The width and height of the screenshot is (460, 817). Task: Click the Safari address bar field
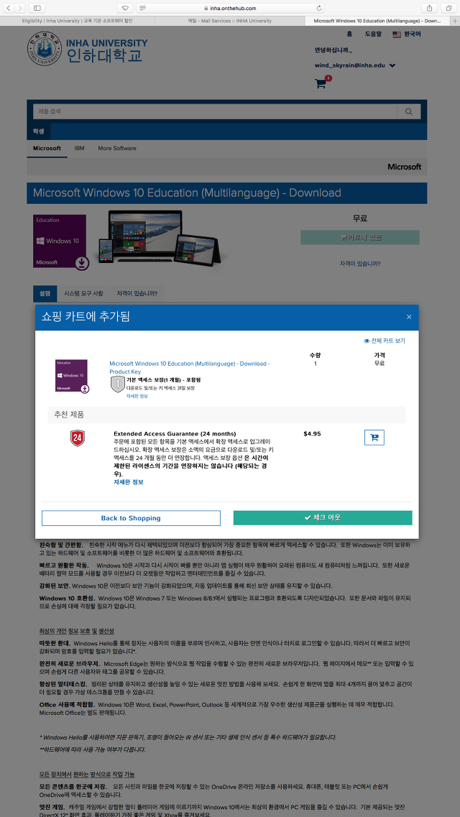pyautogui.click(x=230, y=8)
